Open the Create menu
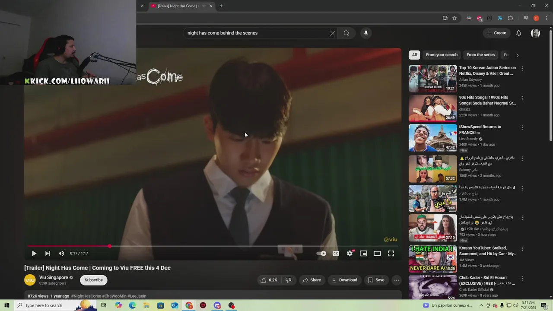The image size is (553, 311). (496, 33)
